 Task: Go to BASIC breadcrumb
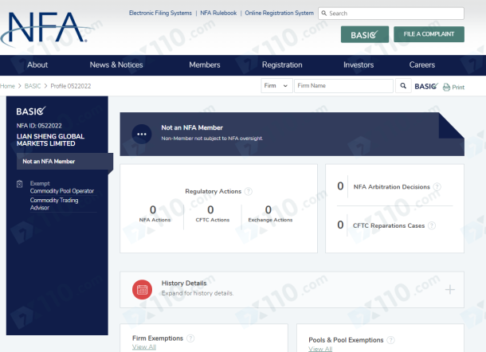pos(33,86)
